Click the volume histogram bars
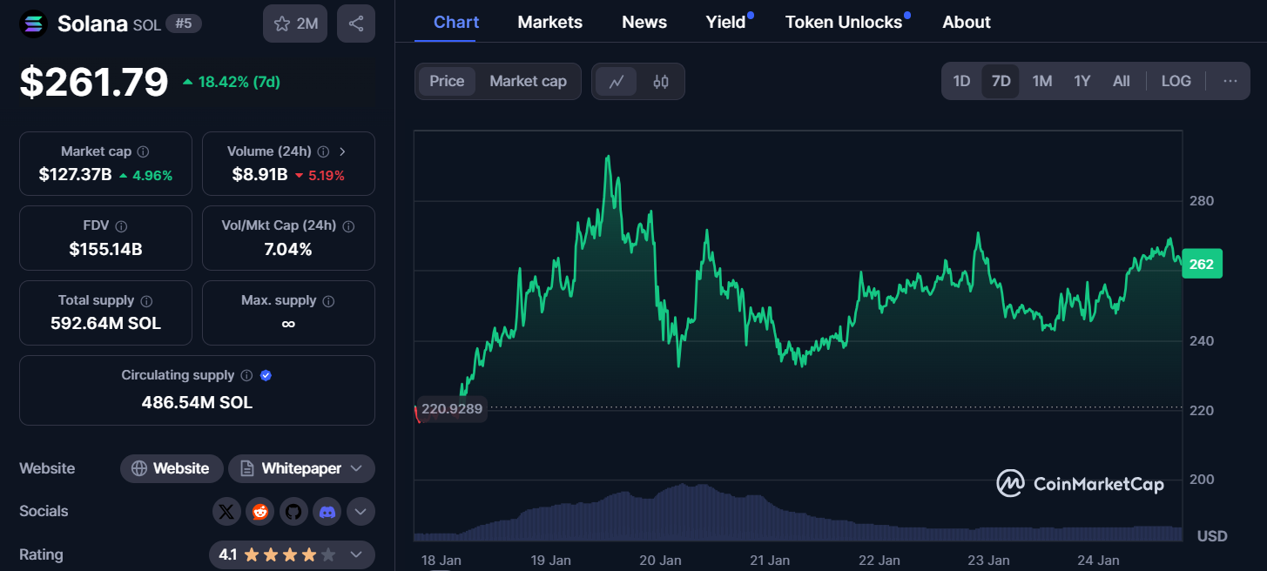Screen dimensions: 1267x571 coord(798,514)
